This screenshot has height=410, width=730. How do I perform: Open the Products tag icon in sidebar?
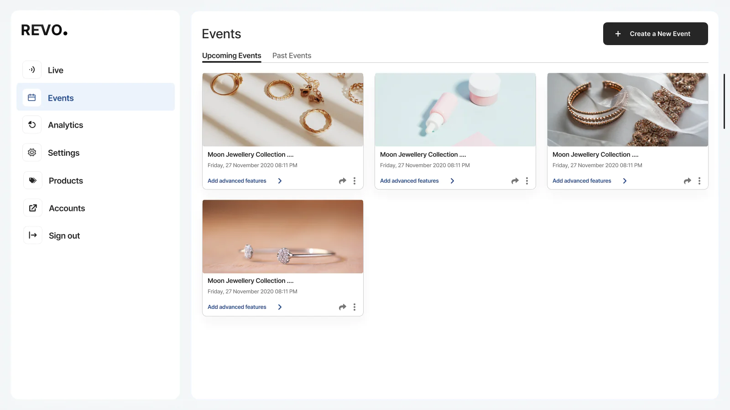tap(33, 180)
